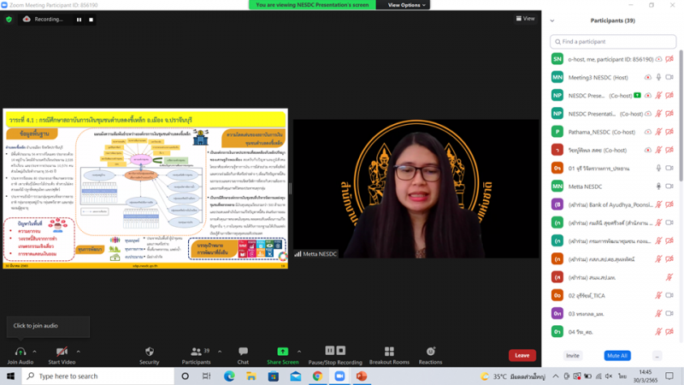Image resolution: width=684 pixels, height=385 pixels.
Task: Select Metta NESDC in participant list
Action: (x=613, y=187)
